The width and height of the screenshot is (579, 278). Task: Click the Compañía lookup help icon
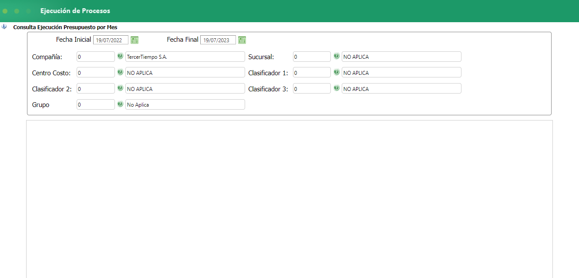pyautogui.click(x=120, y=56)
